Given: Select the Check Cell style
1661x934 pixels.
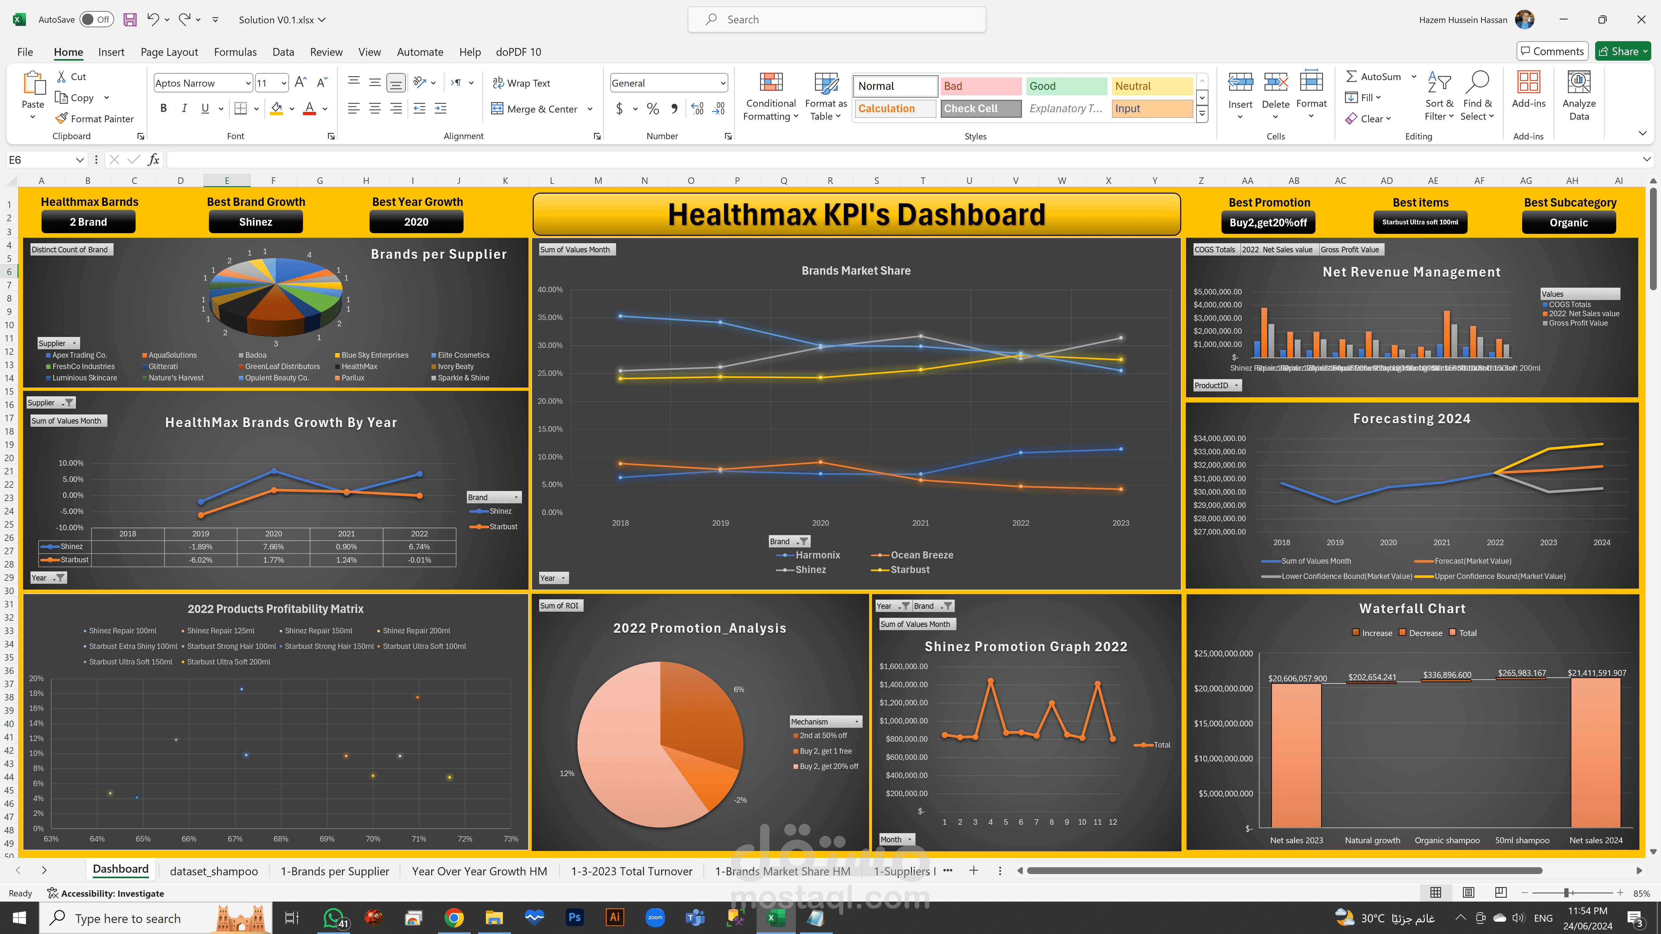Looking at the screenshot, I should [980, 108].
